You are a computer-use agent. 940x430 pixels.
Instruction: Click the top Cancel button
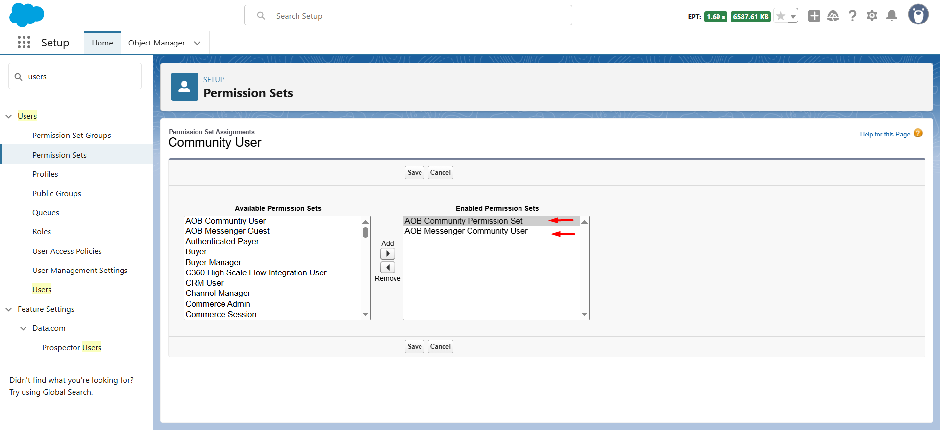(441, 173)
